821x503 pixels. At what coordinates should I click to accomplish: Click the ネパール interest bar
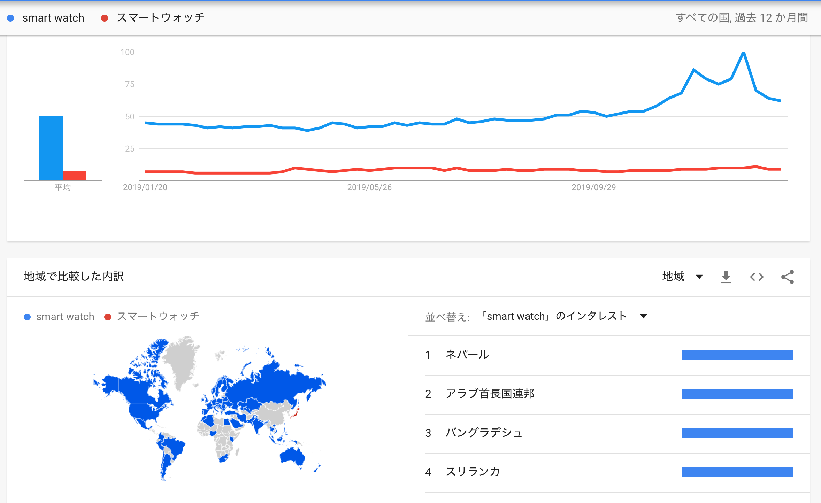click(737, 355)
